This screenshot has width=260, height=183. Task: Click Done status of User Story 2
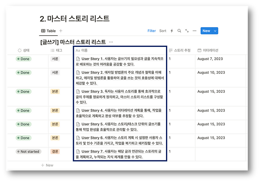pos(23,73)
